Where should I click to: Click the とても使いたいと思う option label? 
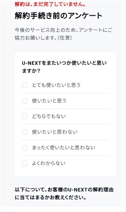tap(56, 85)
